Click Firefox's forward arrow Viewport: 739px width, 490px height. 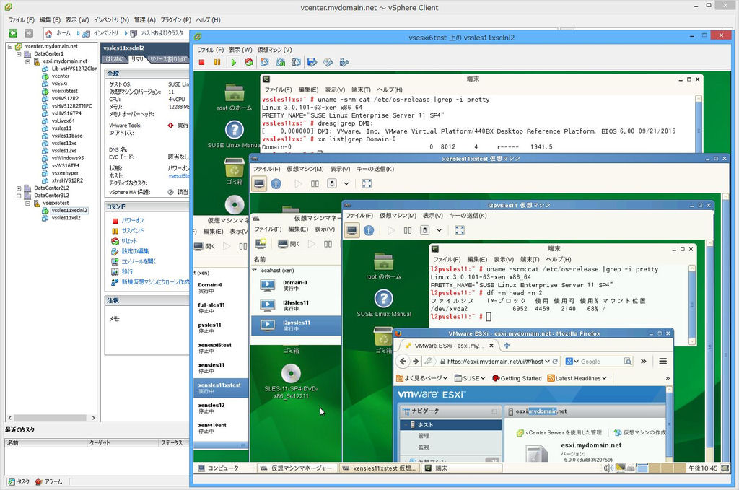coord(415,362)
